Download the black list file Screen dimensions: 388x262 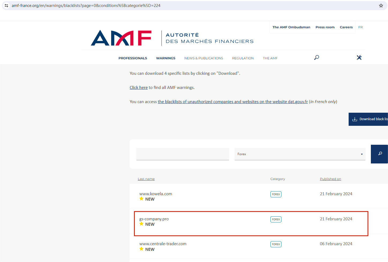point(368,119)
